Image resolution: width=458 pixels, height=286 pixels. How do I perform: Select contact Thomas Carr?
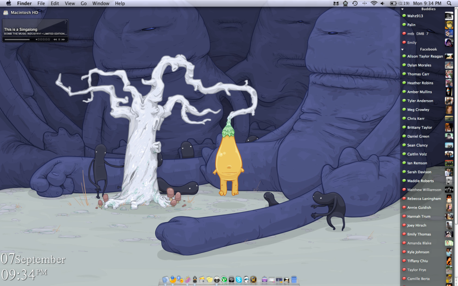click(x=427, y=74)
